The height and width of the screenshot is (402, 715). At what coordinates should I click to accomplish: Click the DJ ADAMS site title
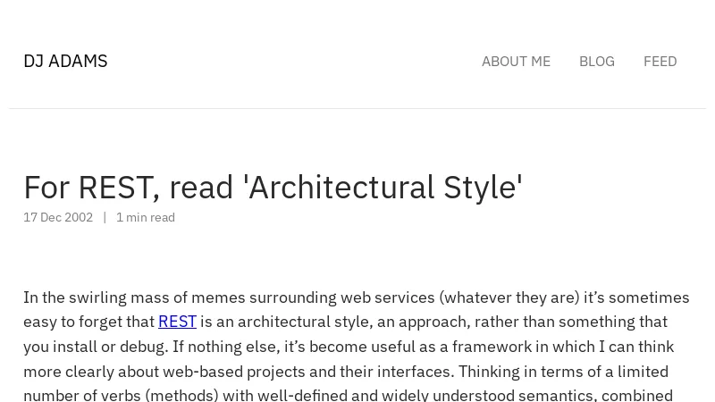(x=65, y=61)
